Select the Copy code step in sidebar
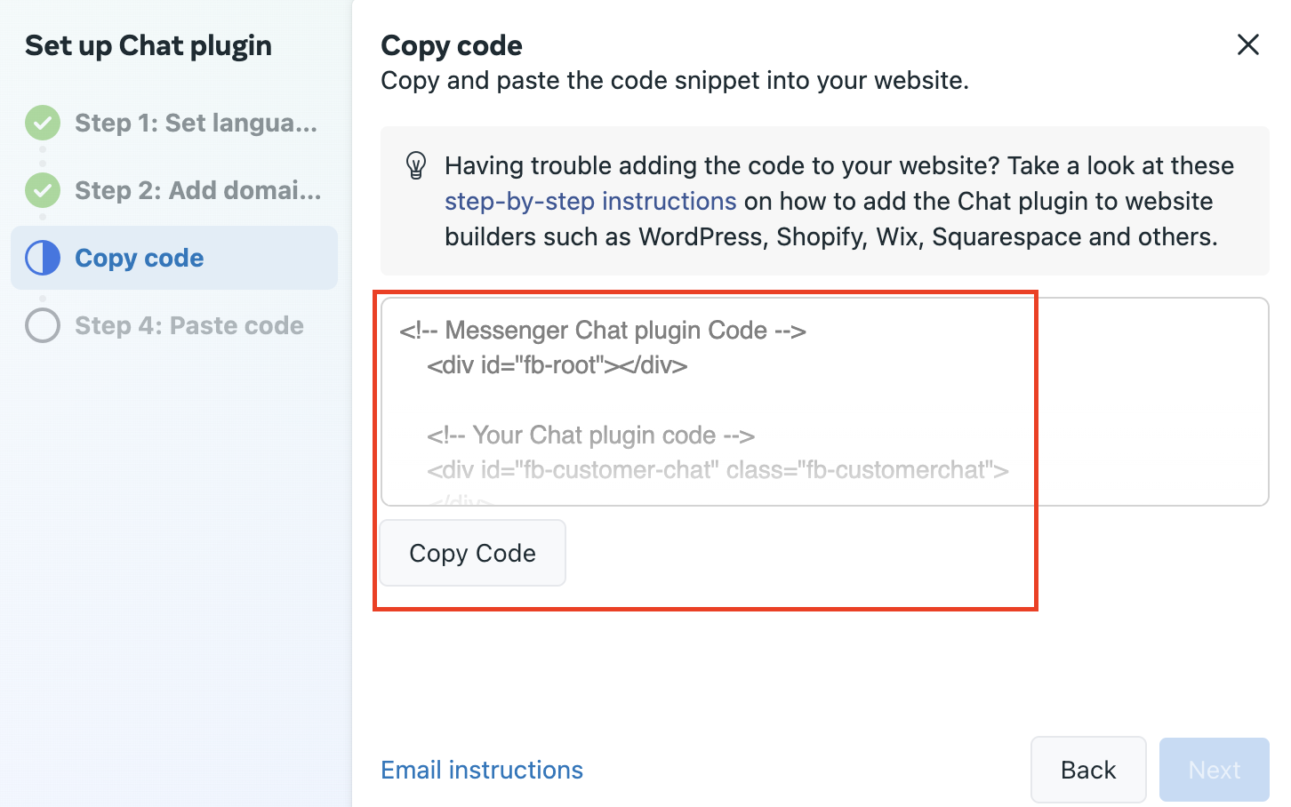Viewport: 1291px width, 807px height. click(x=140, y=258)
